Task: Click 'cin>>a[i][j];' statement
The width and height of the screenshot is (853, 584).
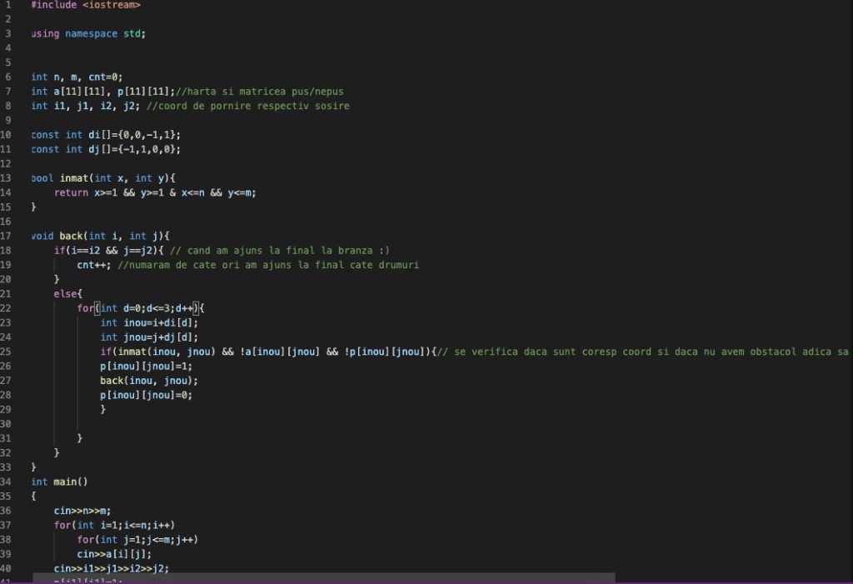Action: pyautogui.click(x=114, y=554)
